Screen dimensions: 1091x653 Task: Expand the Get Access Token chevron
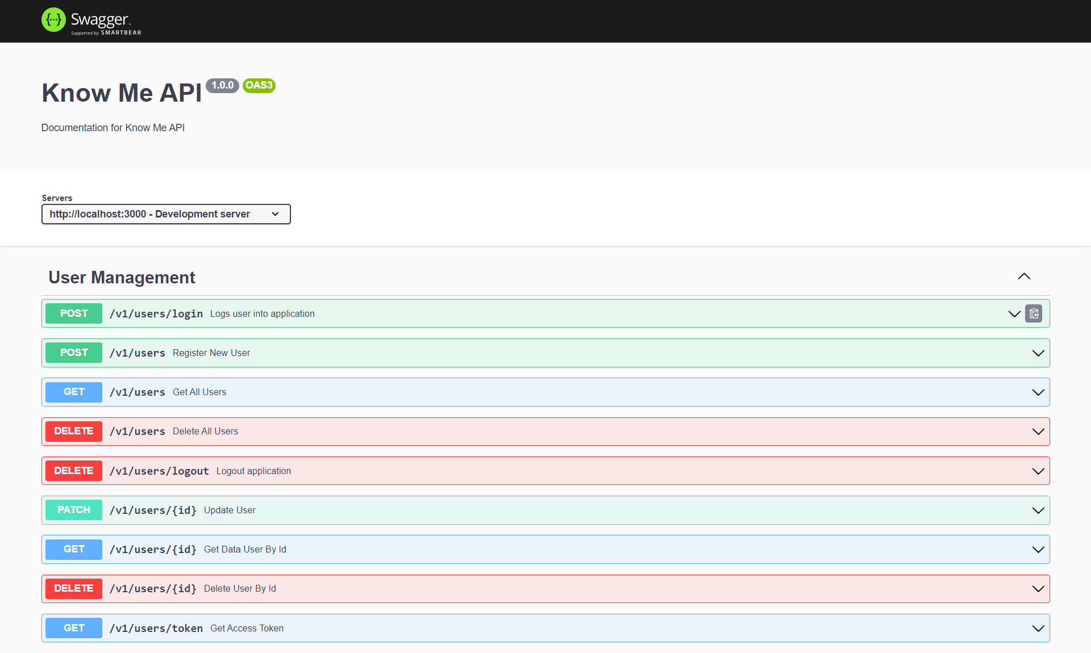tap(1038, 628)
